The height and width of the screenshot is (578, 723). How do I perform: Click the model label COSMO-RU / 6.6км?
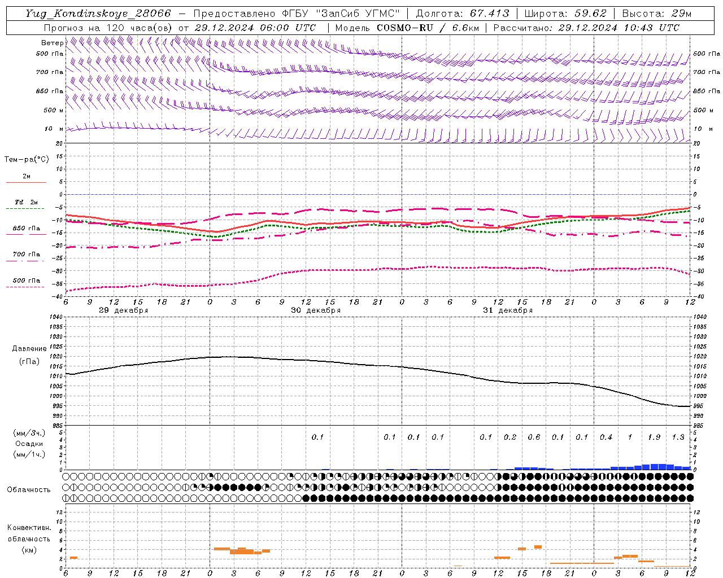coord(428,28)
